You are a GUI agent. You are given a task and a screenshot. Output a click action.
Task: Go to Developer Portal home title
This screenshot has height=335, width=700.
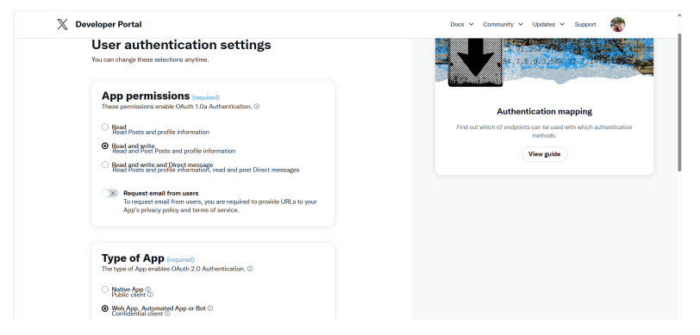(x=109, y=24)
